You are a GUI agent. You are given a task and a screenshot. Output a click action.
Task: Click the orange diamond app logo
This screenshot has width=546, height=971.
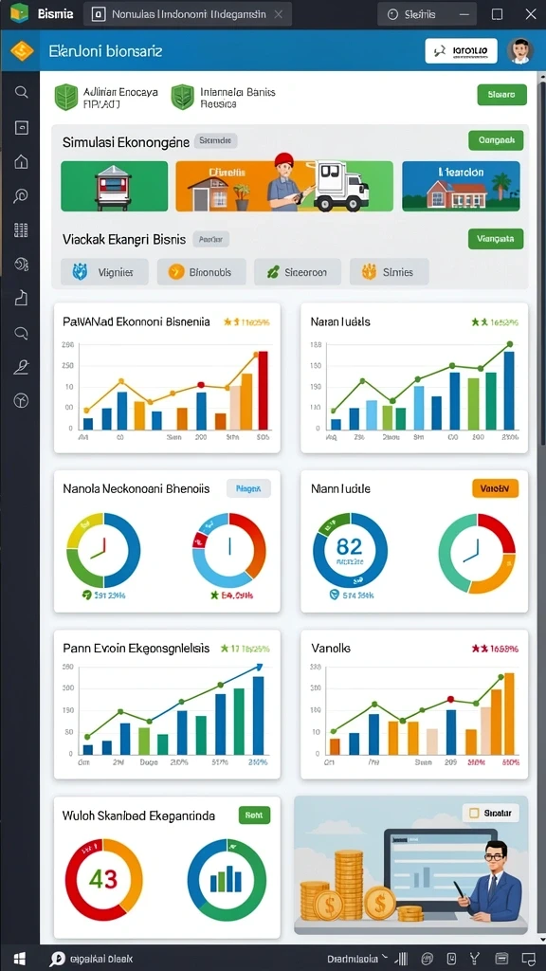(21, 51)
